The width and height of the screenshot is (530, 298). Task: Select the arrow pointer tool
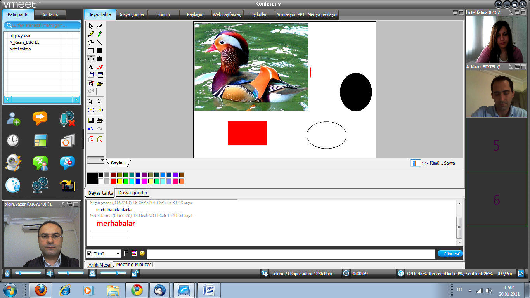point(91,26)
